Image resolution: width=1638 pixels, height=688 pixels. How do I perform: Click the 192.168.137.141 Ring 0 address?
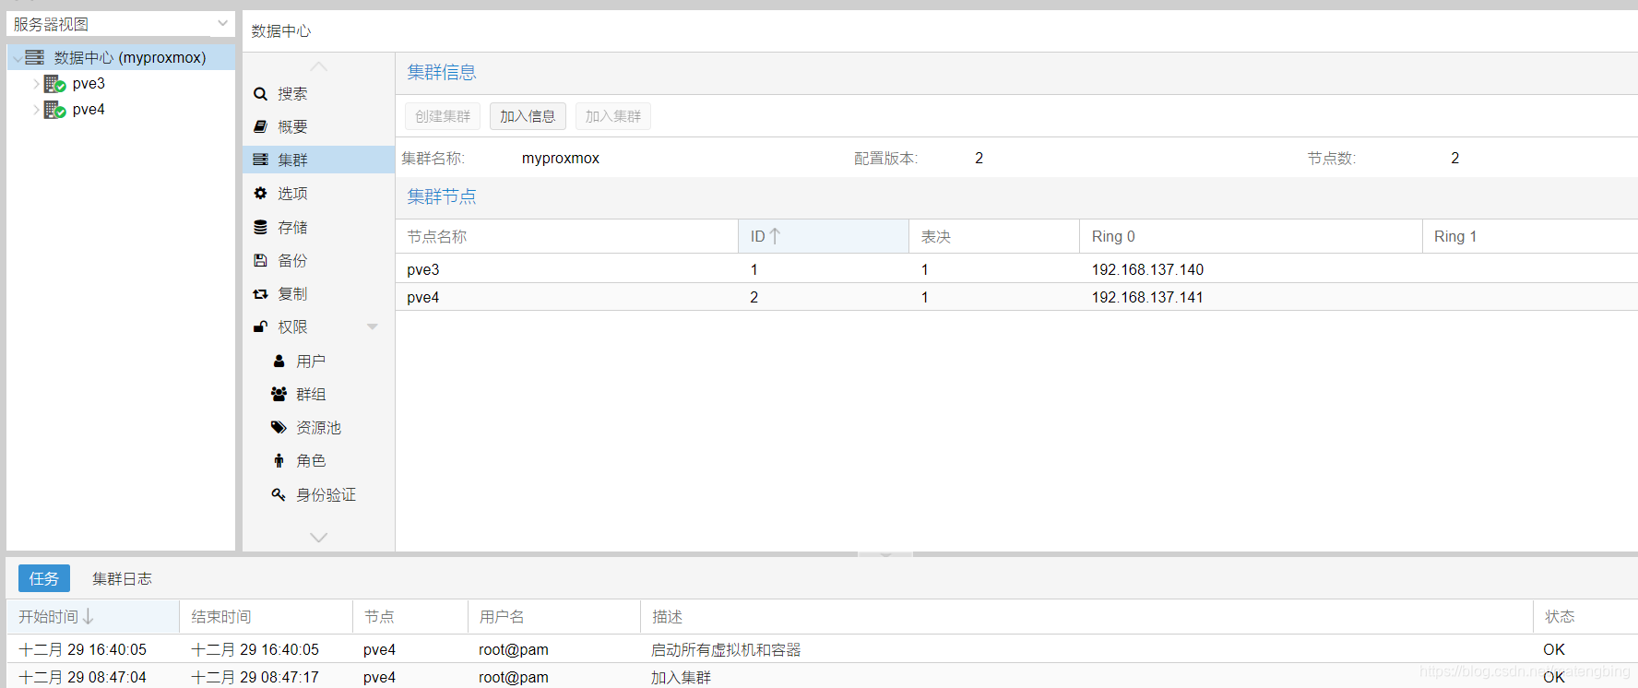[x=1147, y=297]
